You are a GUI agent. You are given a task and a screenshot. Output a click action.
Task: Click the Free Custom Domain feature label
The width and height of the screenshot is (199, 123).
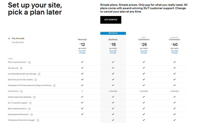click(x=17, y=62)
